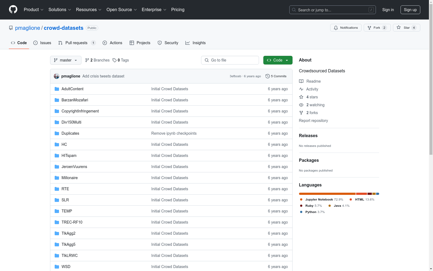Click the Jupyter Notebook language bar segment

[x=327, y=194]
